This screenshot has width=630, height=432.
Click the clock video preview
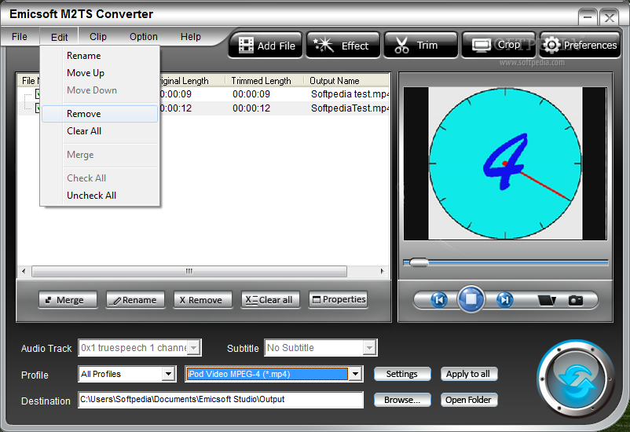pos(505,163)
